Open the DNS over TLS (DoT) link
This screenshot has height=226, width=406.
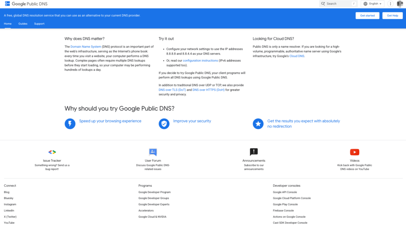point(172,90)
